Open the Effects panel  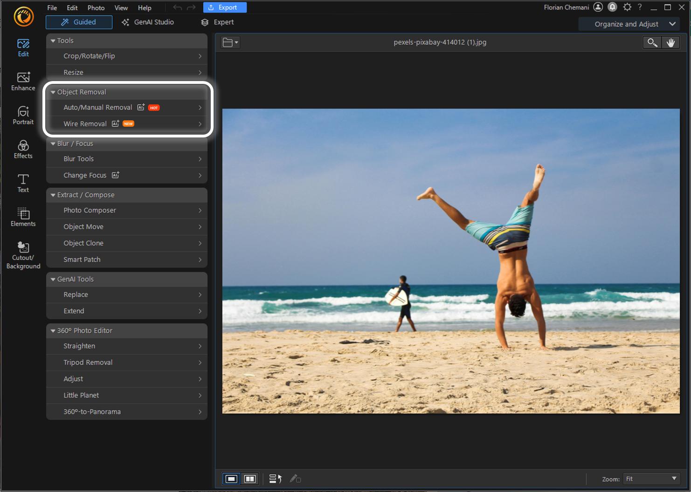22,148
